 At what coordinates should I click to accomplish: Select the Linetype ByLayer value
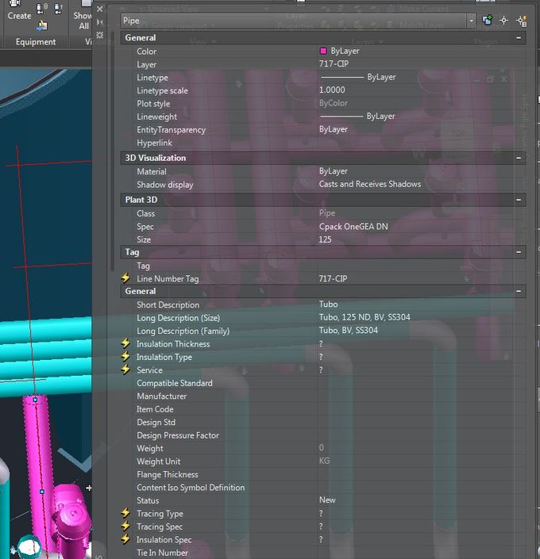(x=358, y=77)
